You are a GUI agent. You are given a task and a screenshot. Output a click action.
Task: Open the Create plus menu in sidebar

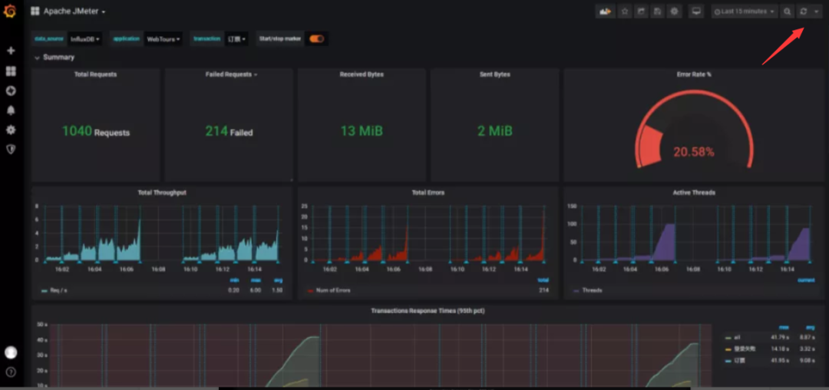pyautogui.click(x=11, y=51)
